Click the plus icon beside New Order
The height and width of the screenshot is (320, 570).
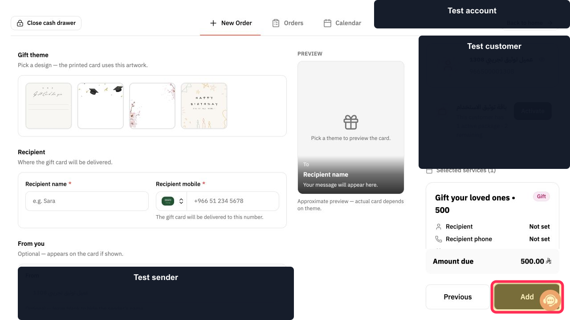pyautogui.click(x=213, y=23)
